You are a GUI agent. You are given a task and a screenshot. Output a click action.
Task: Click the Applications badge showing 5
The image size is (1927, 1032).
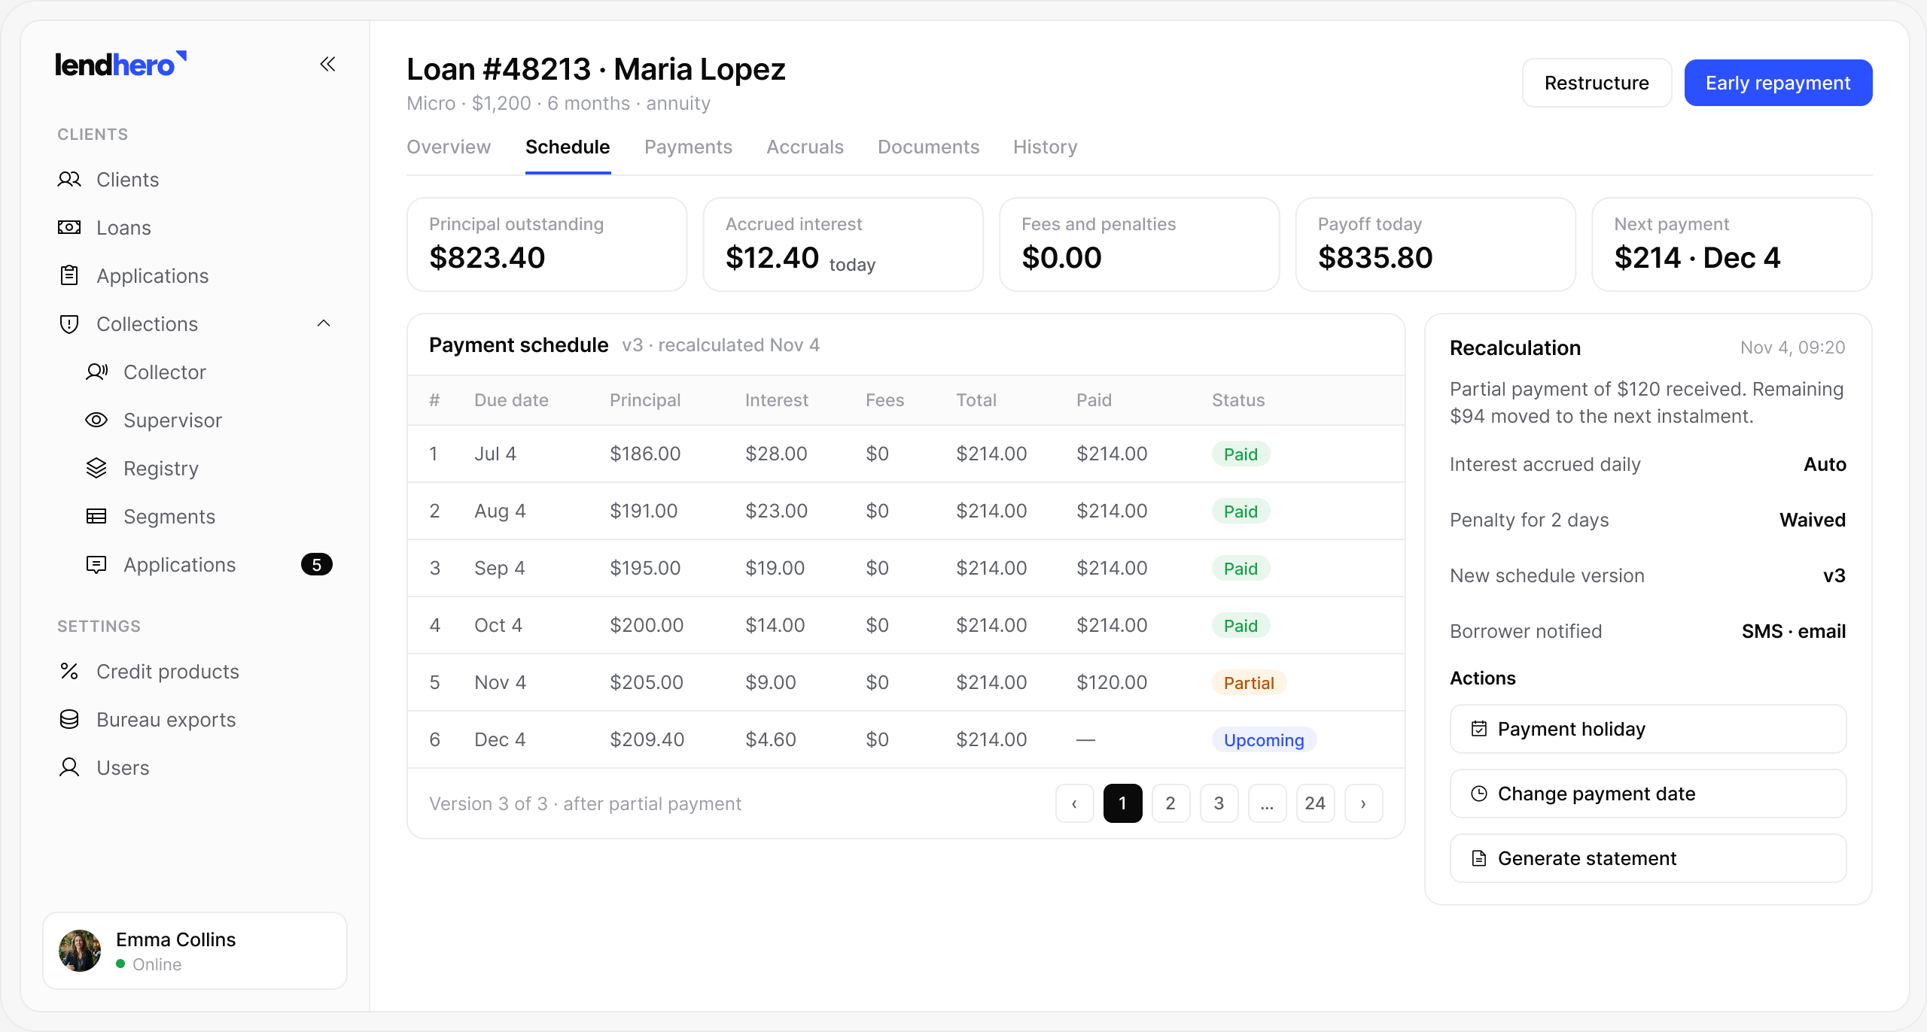[x=317, y=565]
